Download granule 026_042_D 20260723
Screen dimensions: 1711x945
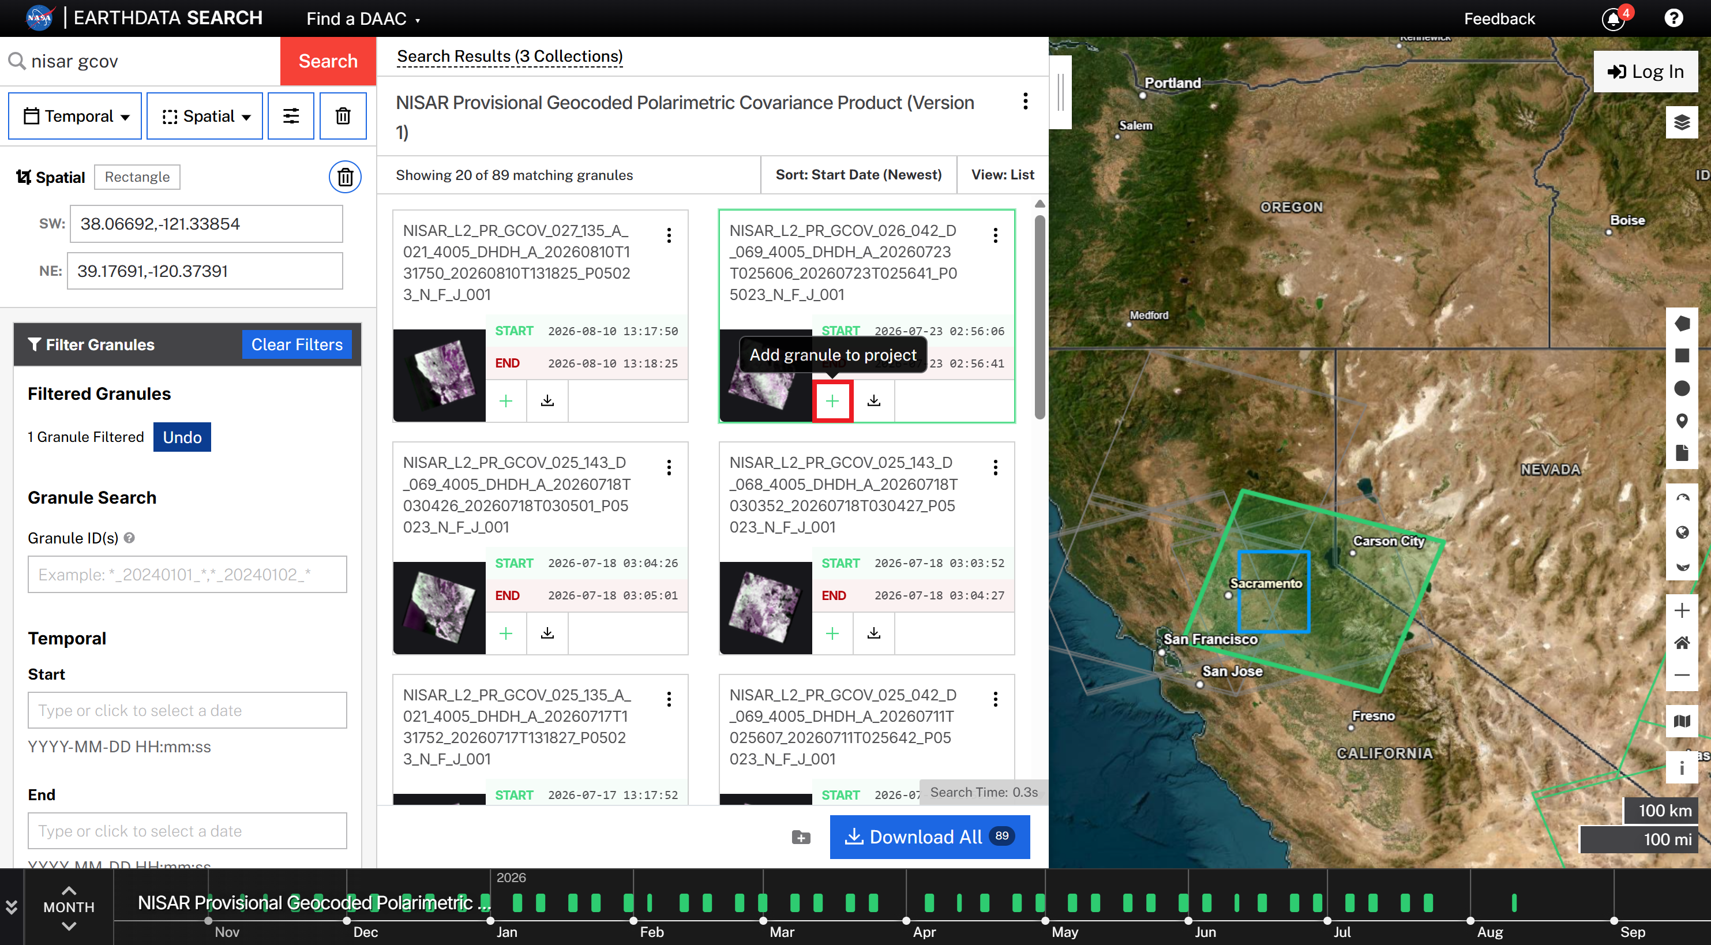(874, 401)
